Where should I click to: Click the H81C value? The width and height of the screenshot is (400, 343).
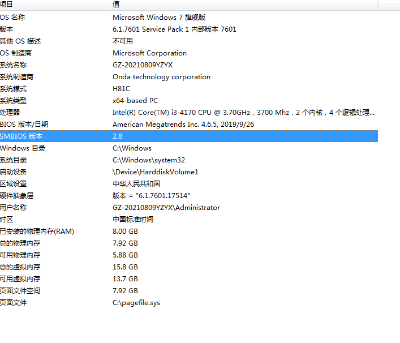121,89
